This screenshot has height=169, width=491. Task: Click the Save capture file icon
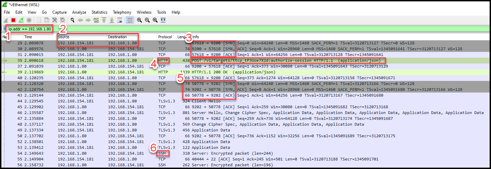click(47, 20)
